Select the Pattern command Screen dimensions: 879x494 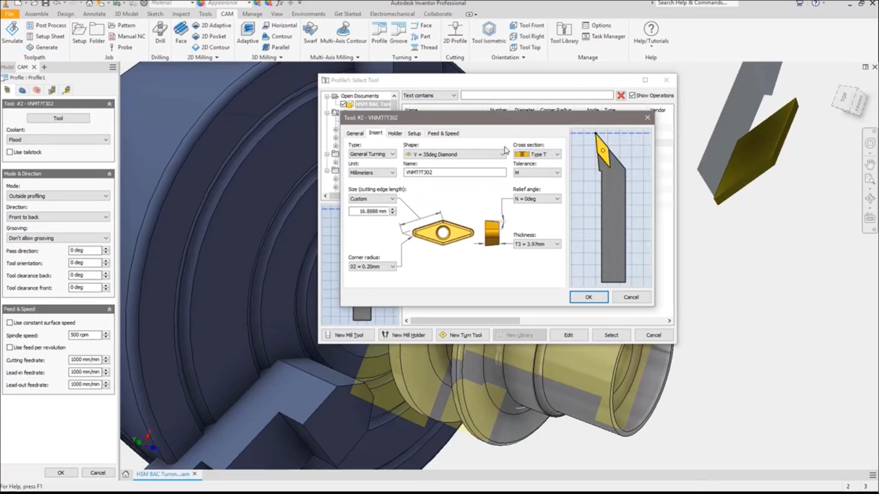(x=122, y=25)
